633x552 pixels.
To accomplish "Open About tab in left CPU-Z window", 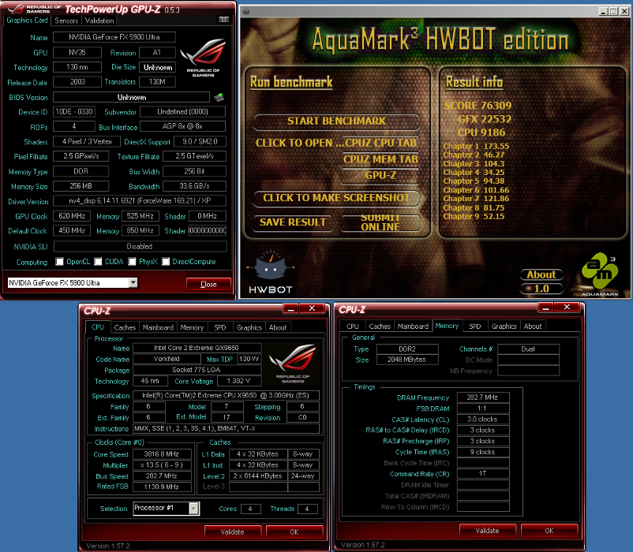I will (x=278, y=327).
